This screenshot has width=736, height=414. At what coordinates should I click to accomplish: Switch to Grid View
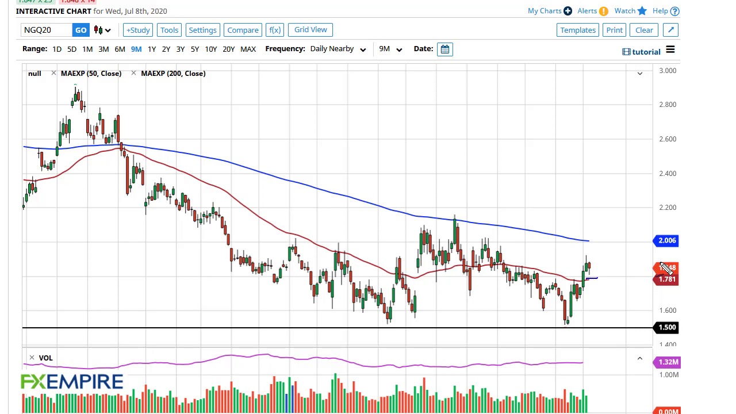(x=310, y=30)
